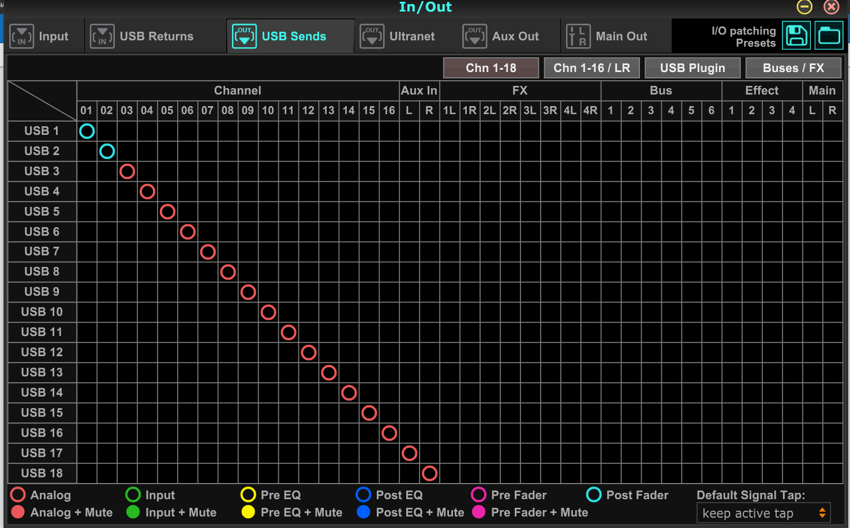Toggle the USB 14 to Channel 14 patch
850x528 pixels.
tap(349, 393)
